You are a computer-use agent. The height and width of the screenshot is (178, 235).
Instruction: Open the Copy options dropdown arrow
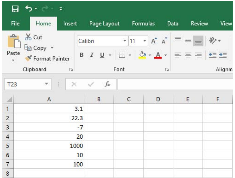(52, 48)
